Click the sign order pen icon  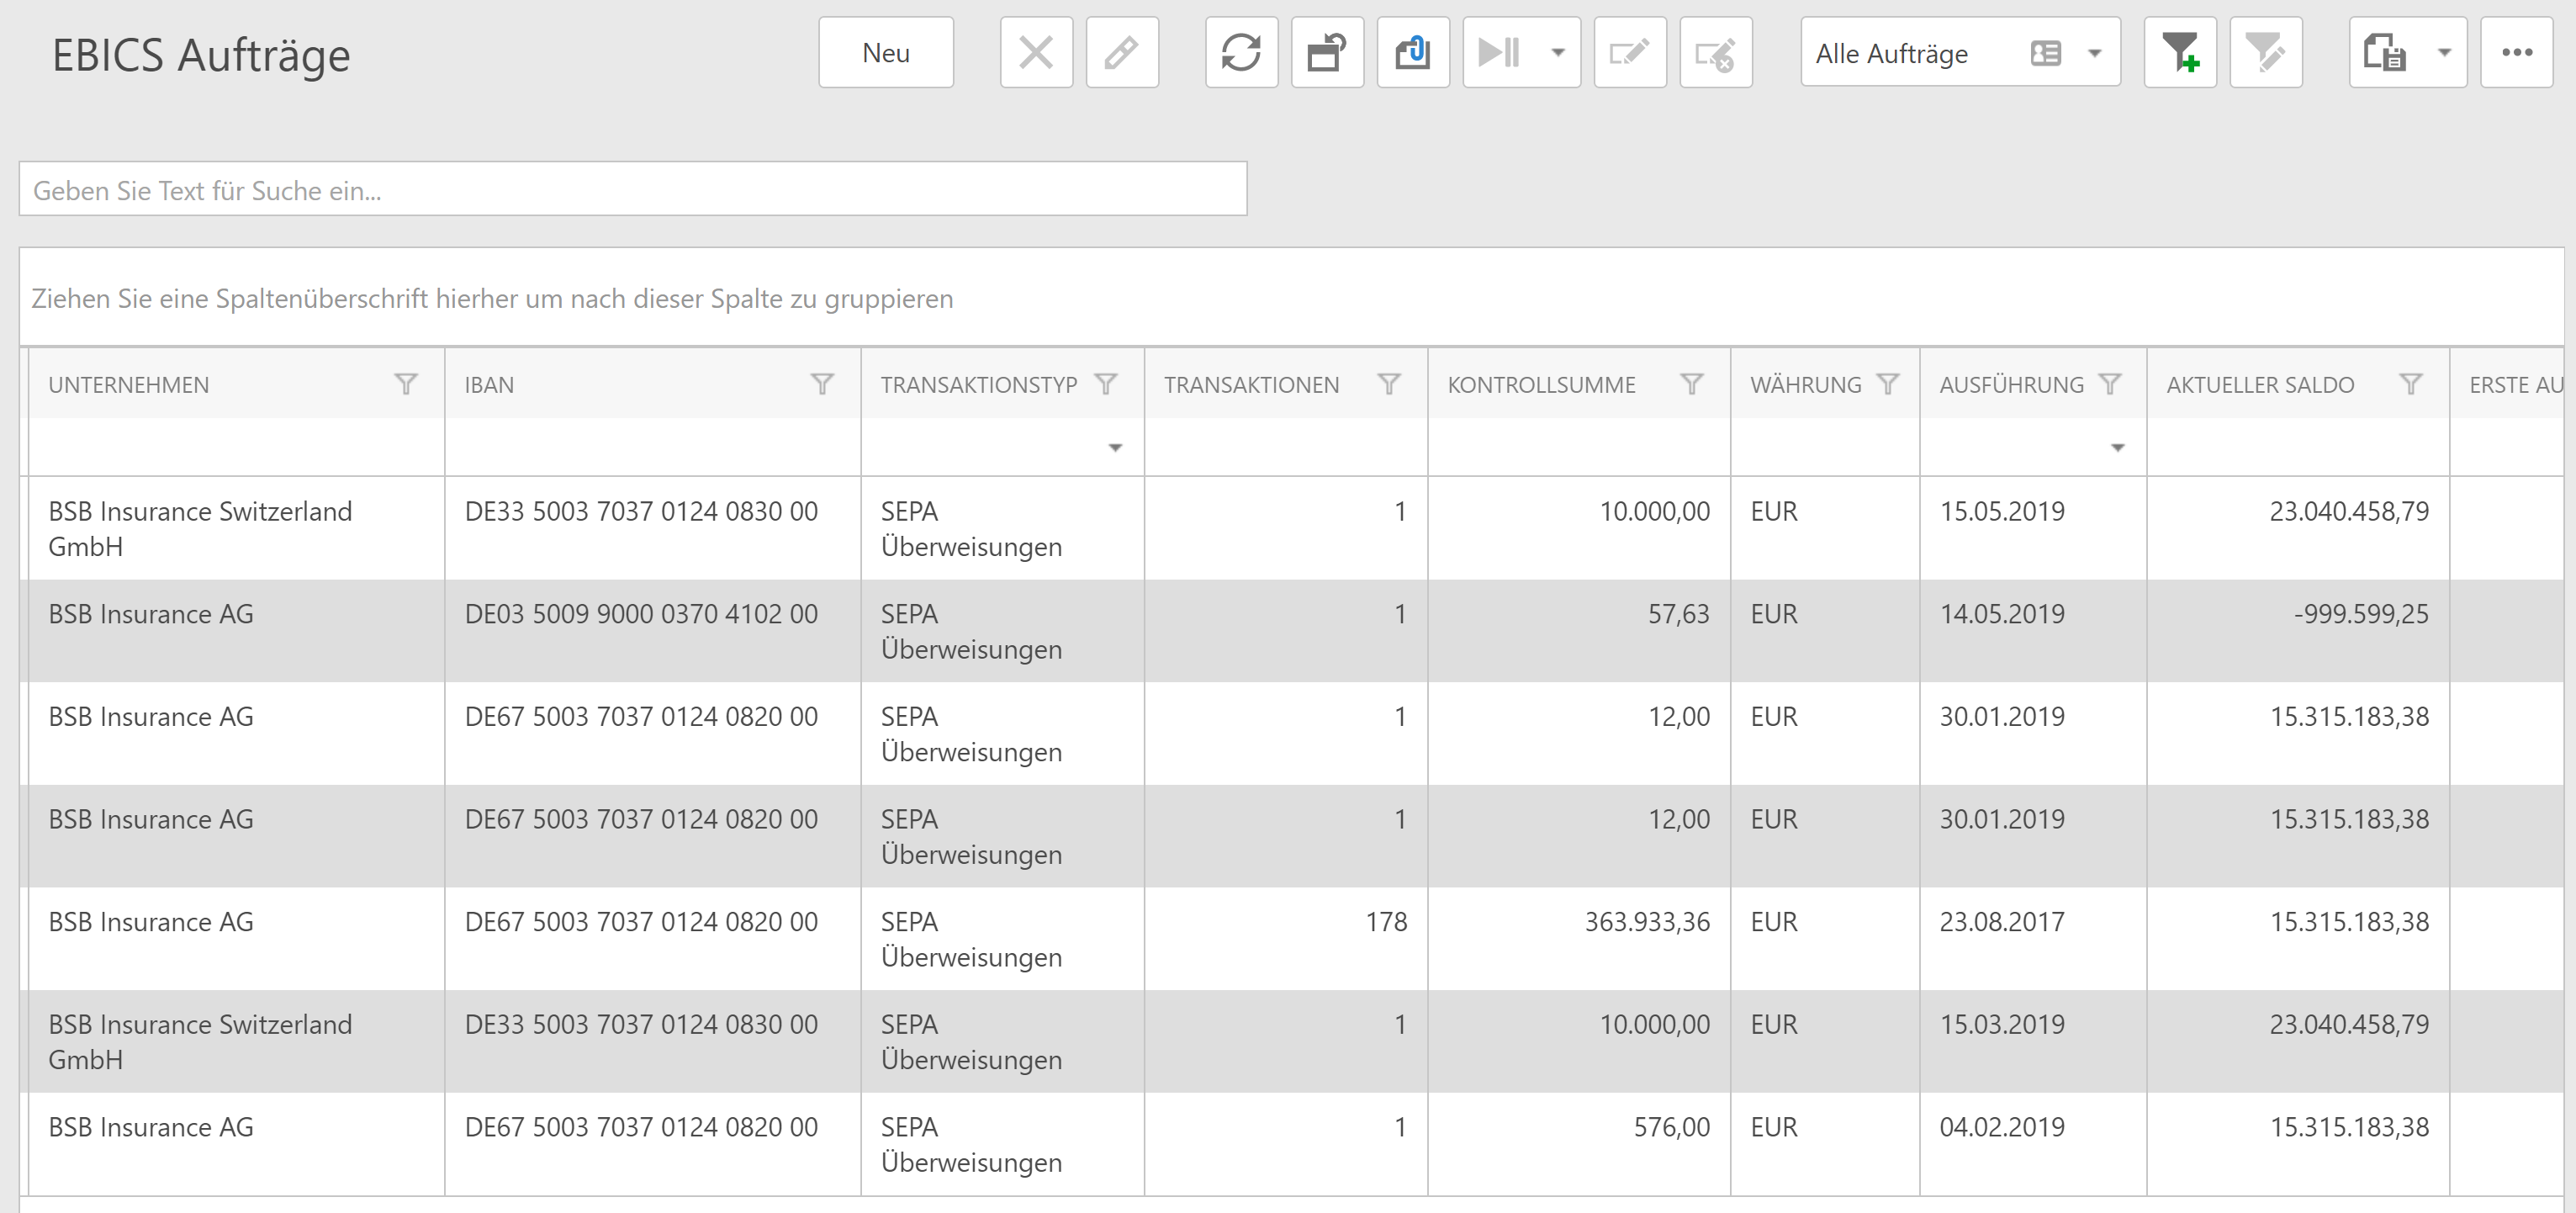pos(1629,53)
